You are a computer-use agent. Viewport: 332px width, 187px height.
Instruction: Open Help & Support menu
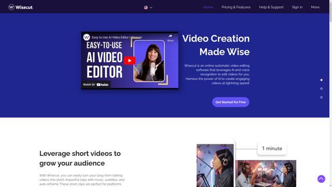(x=271, y=7)
